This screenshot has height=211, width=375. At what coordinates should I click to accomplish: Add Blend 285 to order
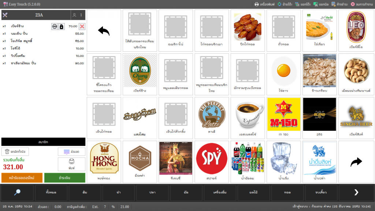[319, 118]
